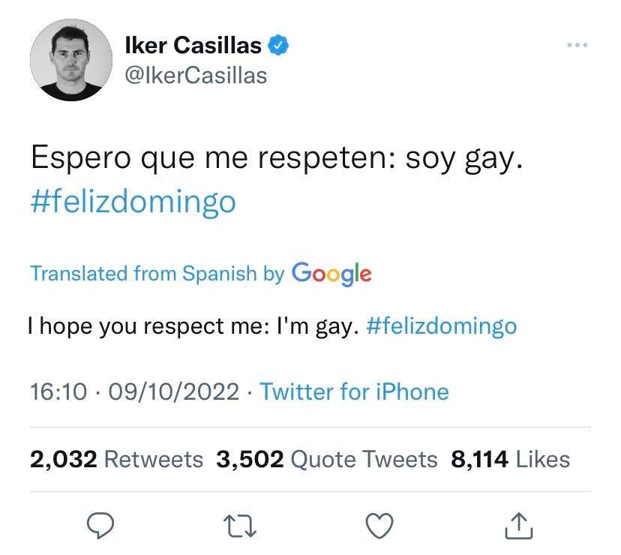Click the blue verified badge
The image size is (621, 555).
pos(279,46)
